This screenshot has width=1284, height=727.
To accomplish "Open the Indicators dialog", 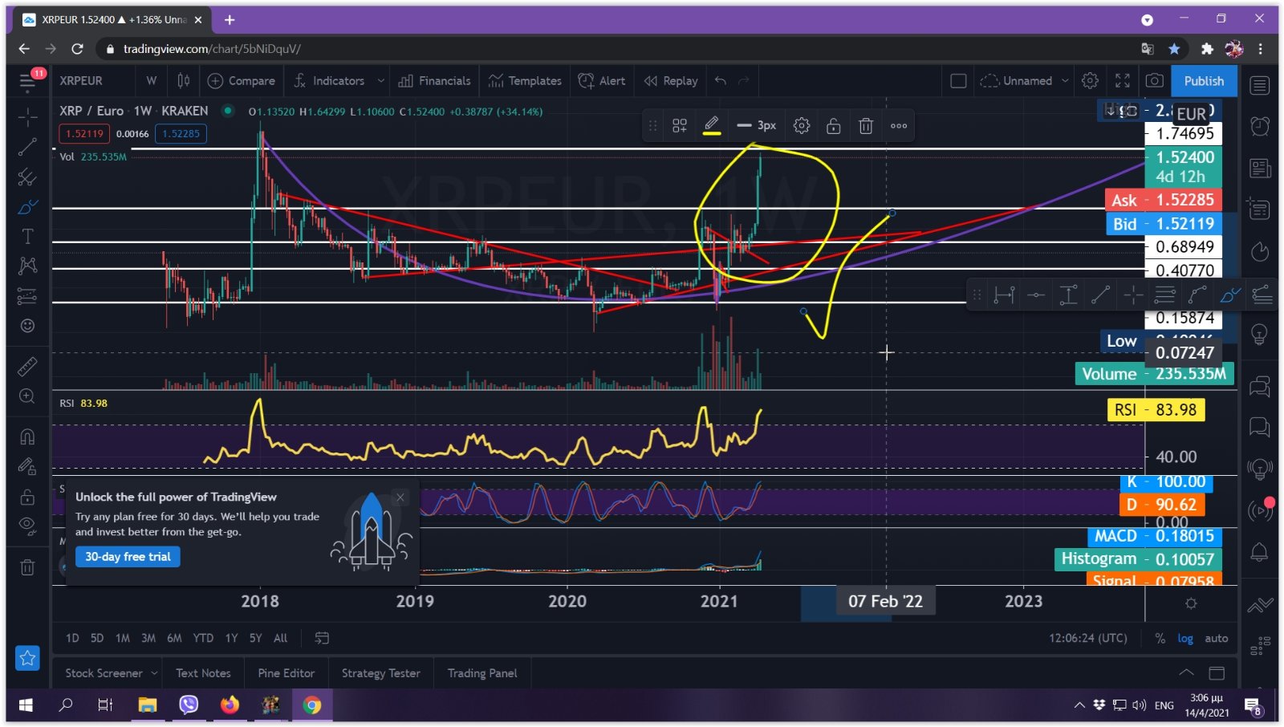I will point(329,81).
